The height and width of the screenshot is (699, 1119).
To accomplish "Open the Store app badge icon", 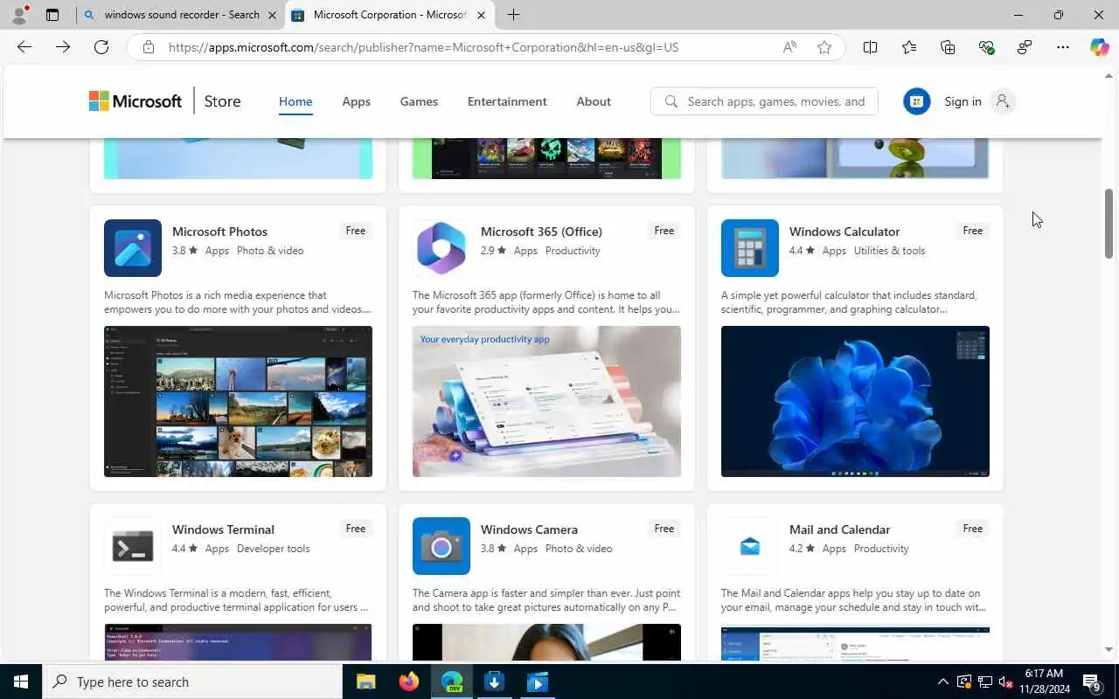I will [x=916, y=101].
